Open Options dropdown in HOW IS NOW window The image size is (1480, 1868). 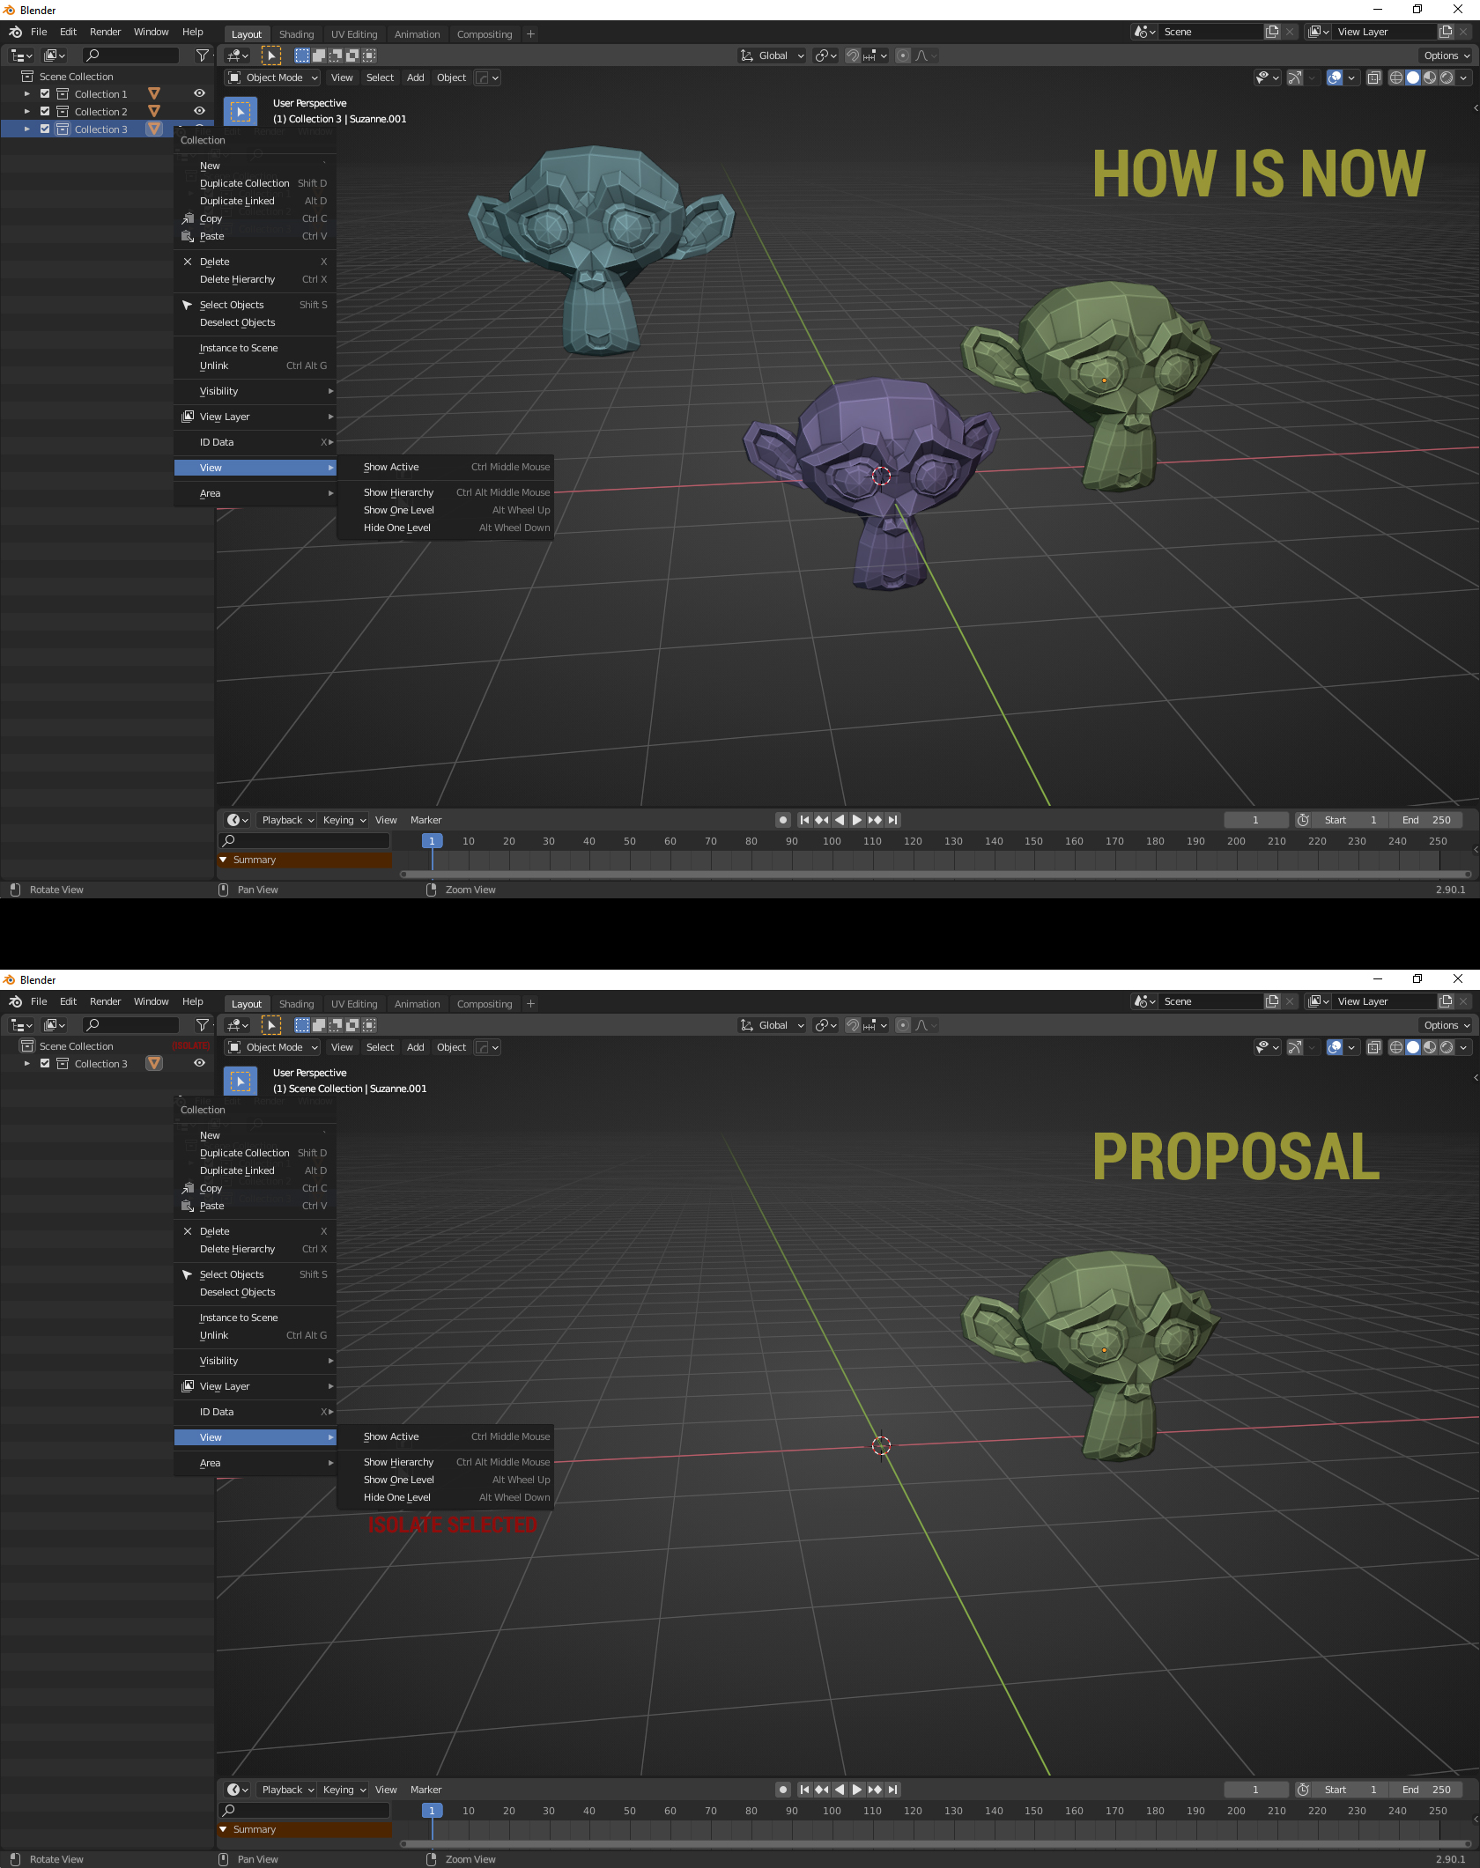1446,55
